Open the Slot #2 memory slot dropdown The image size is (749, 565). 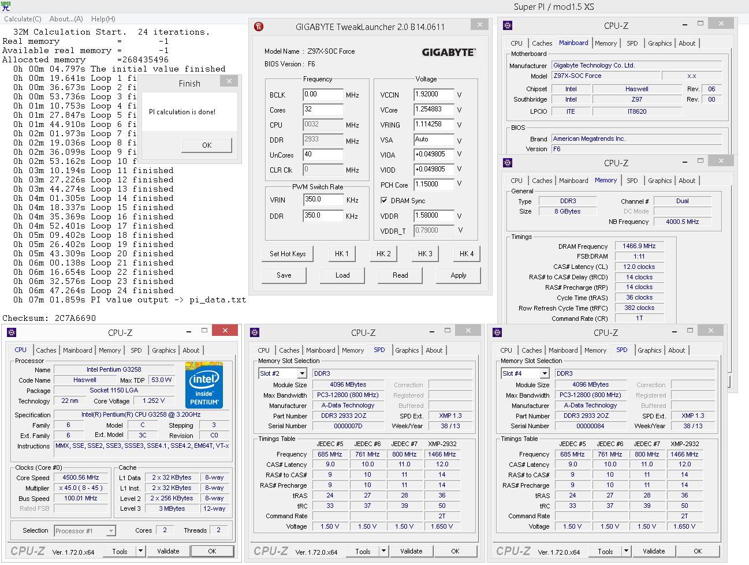pos(301,374)
